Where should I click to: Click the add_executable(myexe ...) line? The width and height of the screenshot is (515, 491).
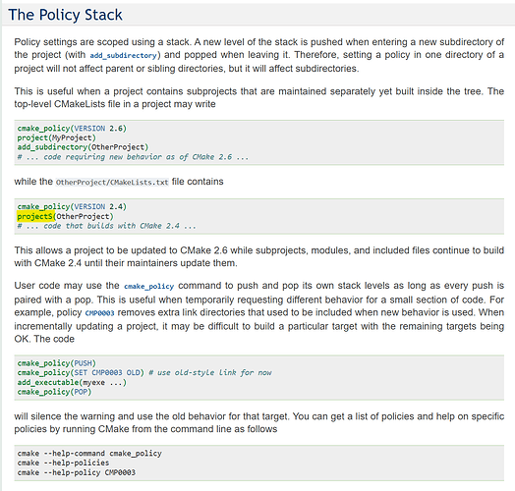[x=72, y=383]
